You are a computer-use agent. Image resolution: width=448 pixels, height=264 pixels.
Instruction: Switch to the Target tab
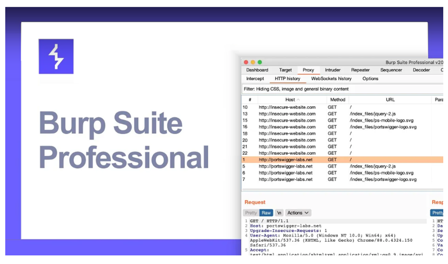tap(286, 70)
